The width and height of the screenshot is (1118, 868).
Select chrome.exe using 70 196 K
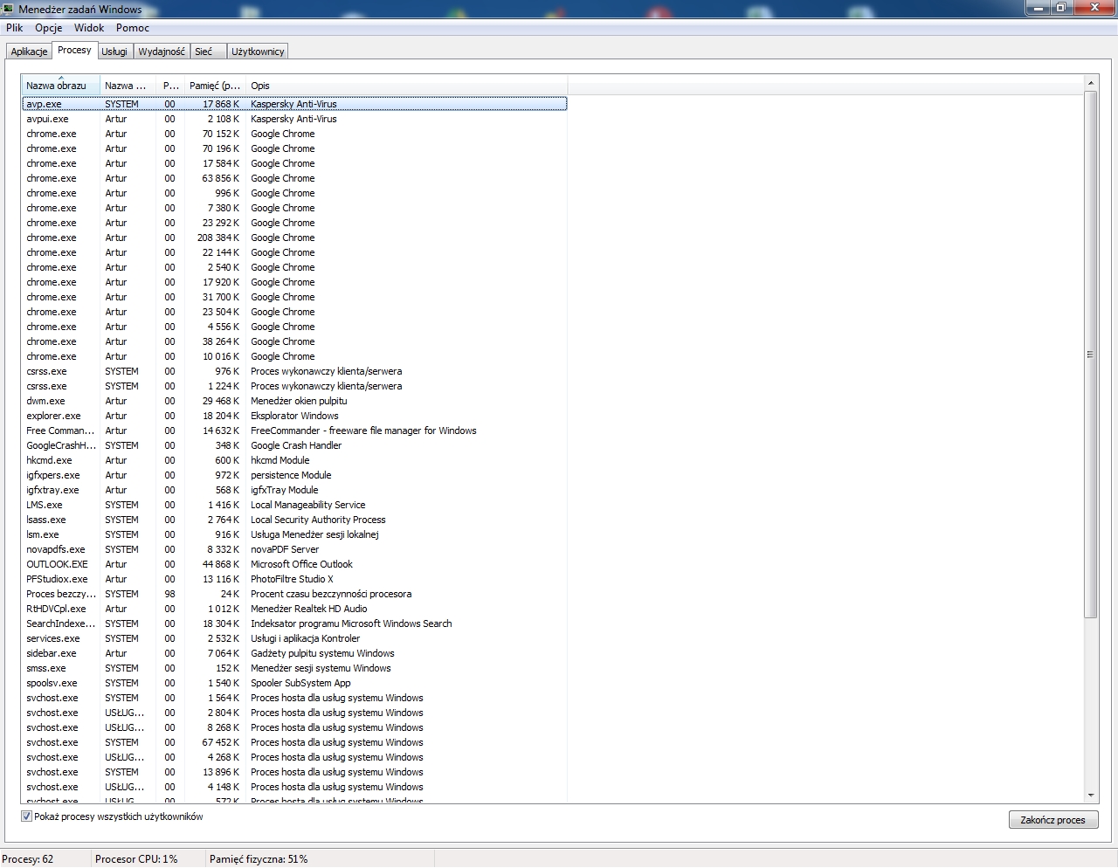[294, 148]
